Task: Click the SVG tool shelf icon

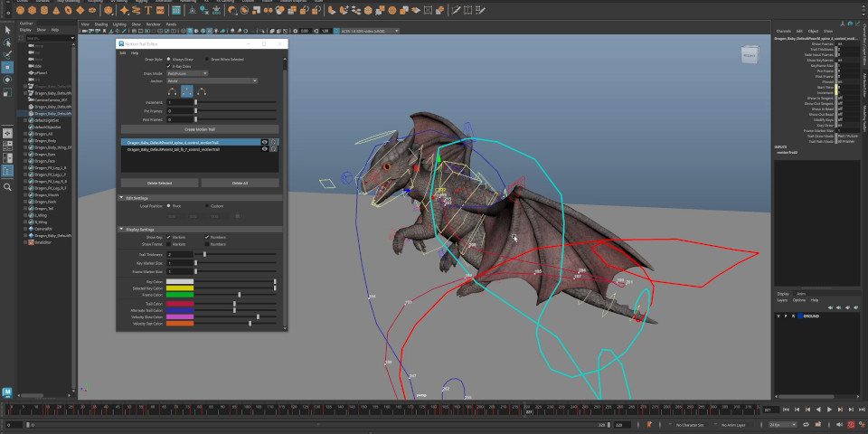Action: point(160,10)
